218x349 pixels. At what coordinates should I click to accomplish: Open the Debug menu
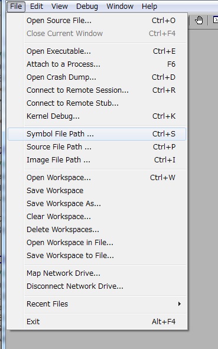[87, 6]
